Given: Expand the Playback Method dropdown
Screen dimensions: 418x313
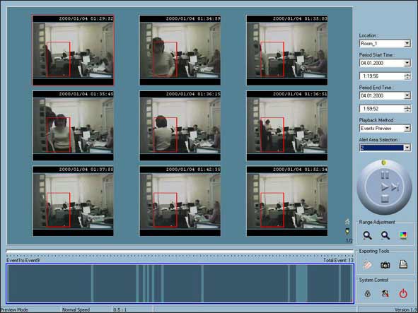Looking at the screenshot, I should tap(385, 129).
